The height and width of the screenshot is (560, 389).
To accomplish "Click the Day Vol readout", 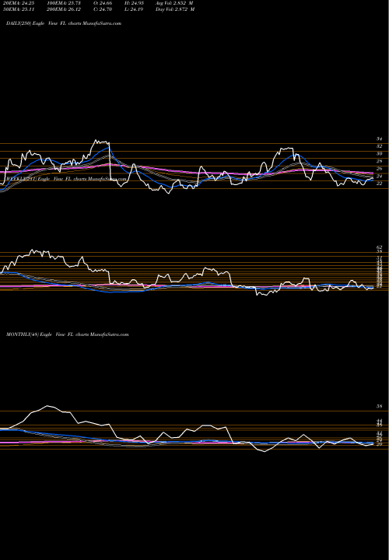I will pos(175,9).
